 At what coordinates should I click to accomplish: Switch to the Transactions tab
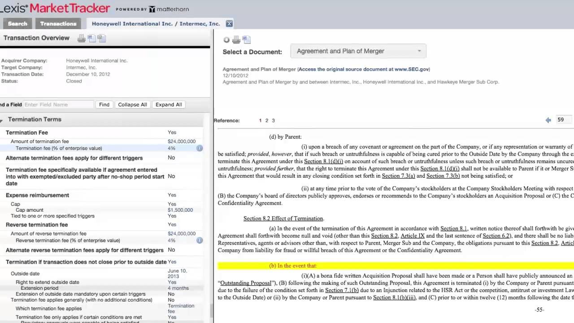(58, 24)
